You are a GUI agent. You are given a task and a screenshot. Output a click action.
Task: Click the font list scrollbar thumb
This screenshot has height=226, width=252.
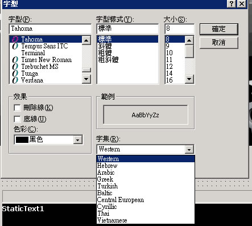click(86, 70)
